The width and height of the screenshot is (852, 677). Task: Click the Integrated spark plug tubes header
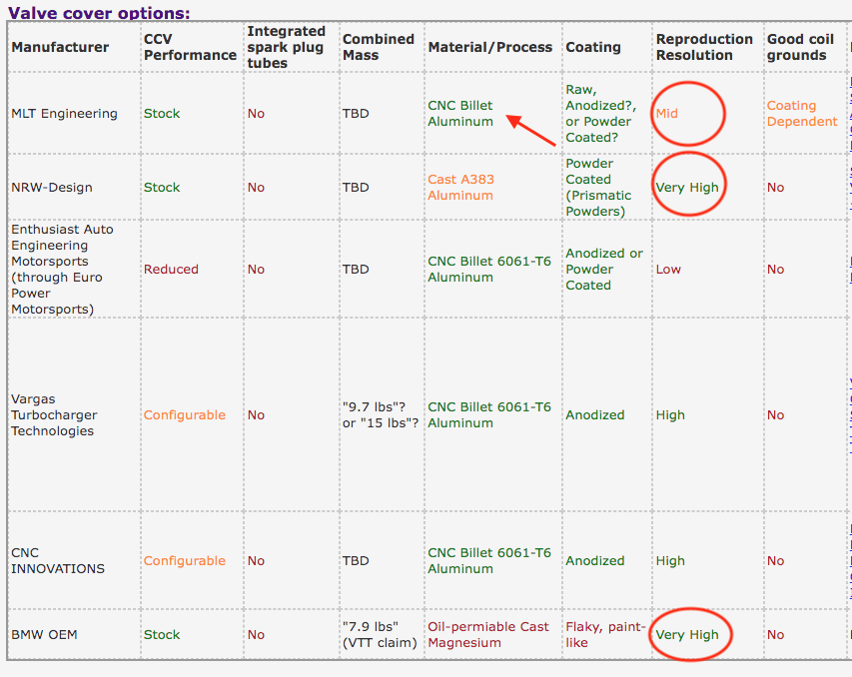(287, 47)
